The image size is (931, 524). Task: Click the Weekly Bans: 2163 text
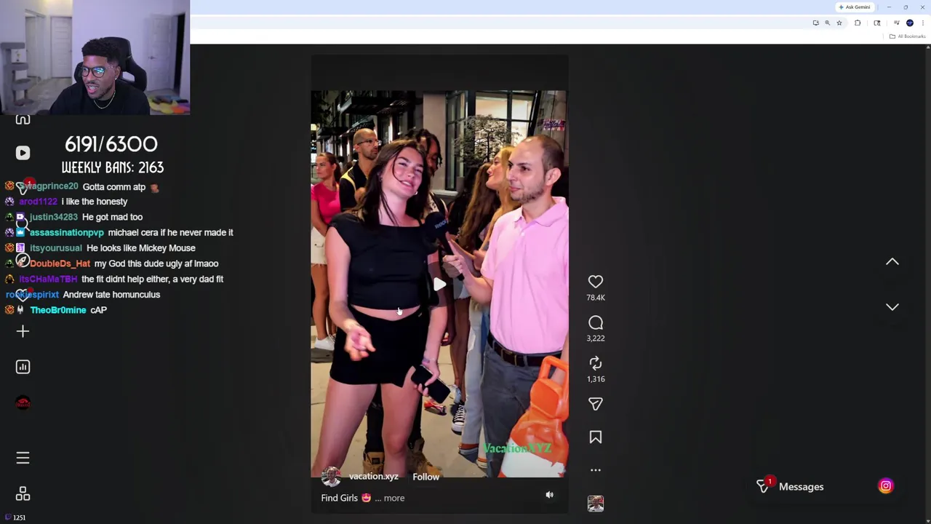click(112, 167)
